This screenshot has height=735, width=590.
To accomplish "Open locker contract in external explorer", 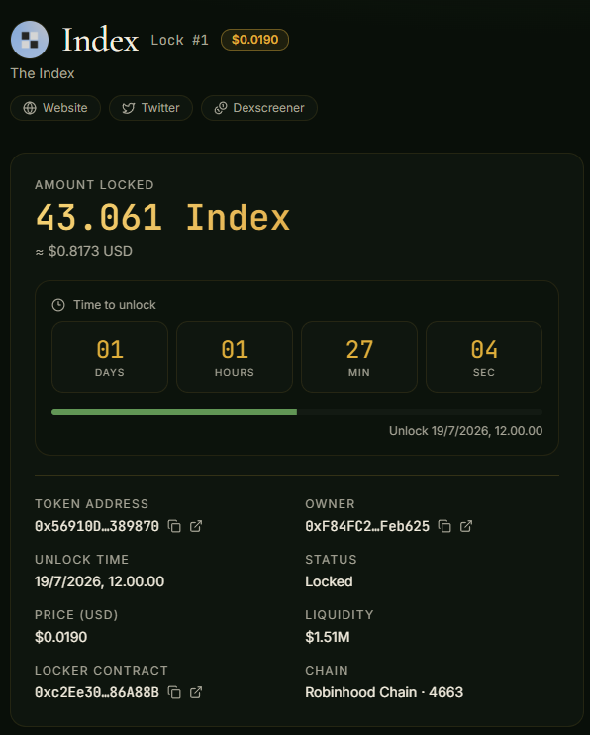I will pyautogui.click(x=196, y=692).
